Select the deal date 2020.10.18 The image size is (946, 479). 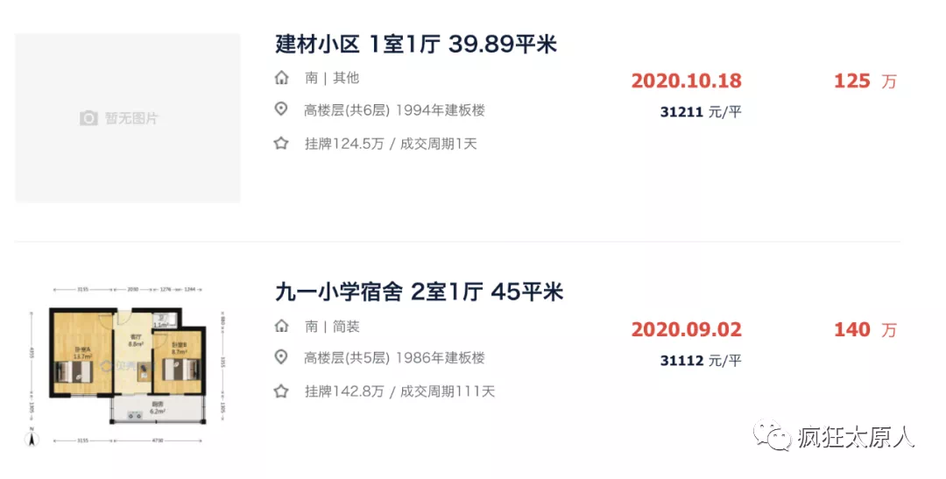tap(687, 81)
